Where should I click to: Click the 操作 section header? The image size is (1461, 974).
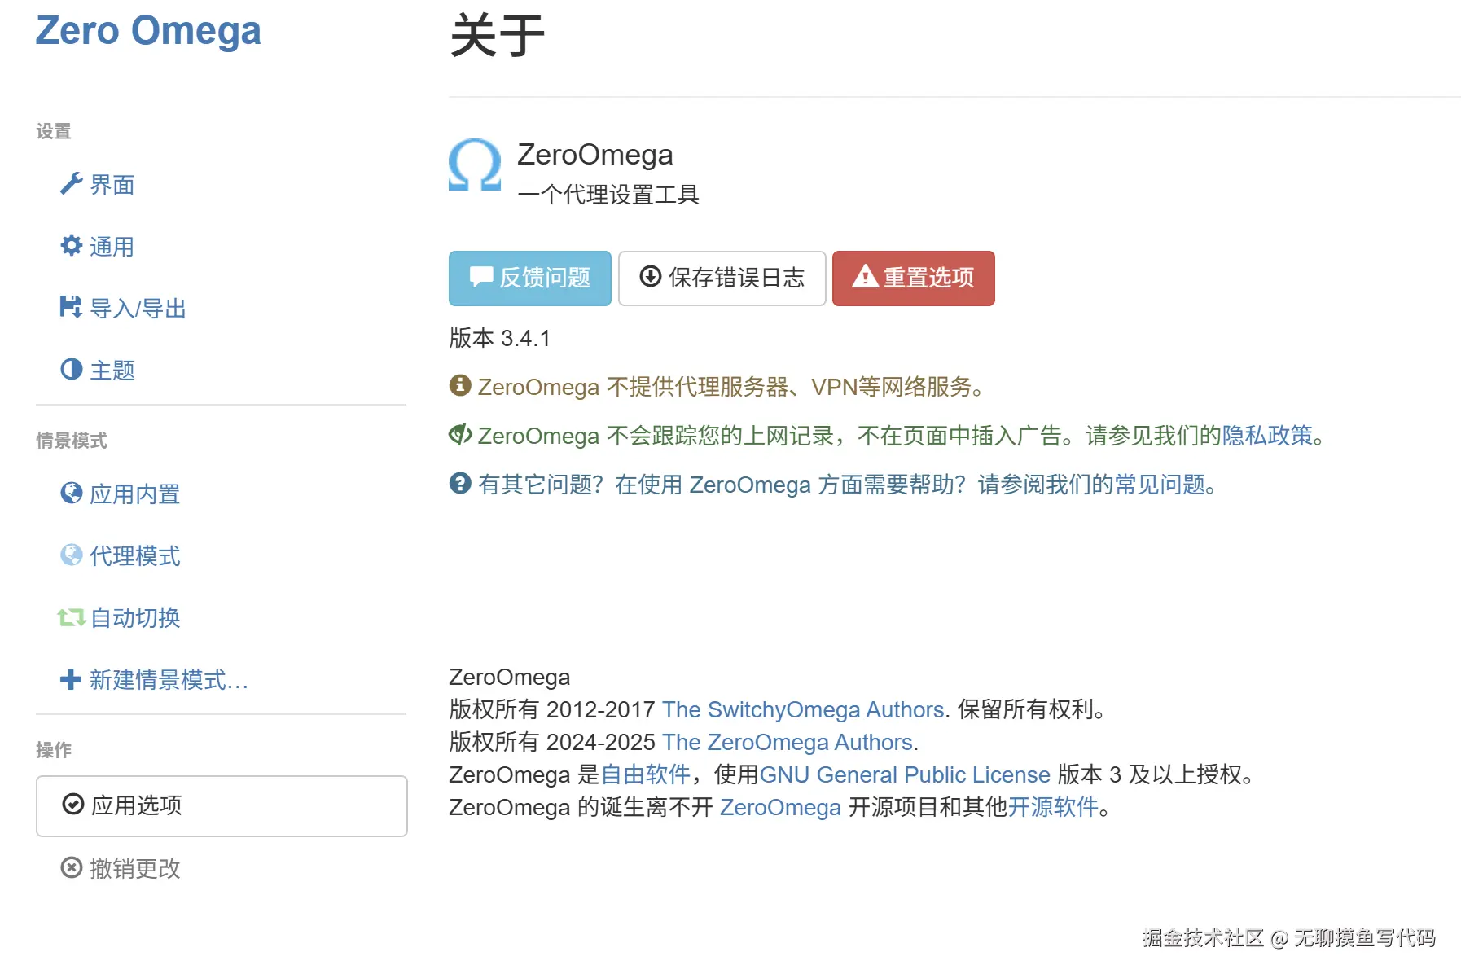pos(54,750)
